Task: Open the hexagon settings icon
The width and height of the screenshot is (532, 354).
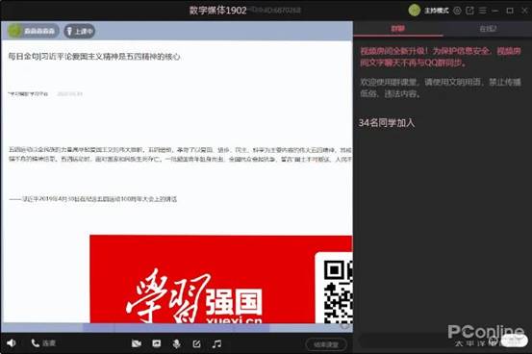Action: coord(457,11)
